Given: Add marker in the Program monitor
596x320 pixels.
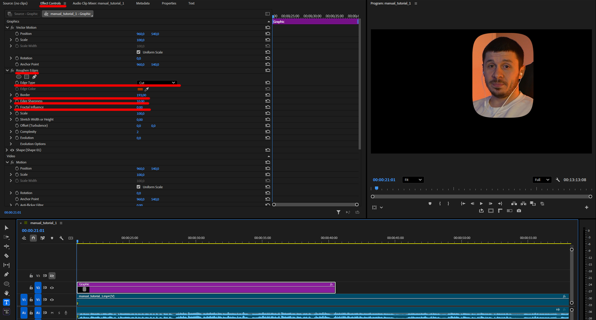Looking at the screenshot, I should coord(430,204).
